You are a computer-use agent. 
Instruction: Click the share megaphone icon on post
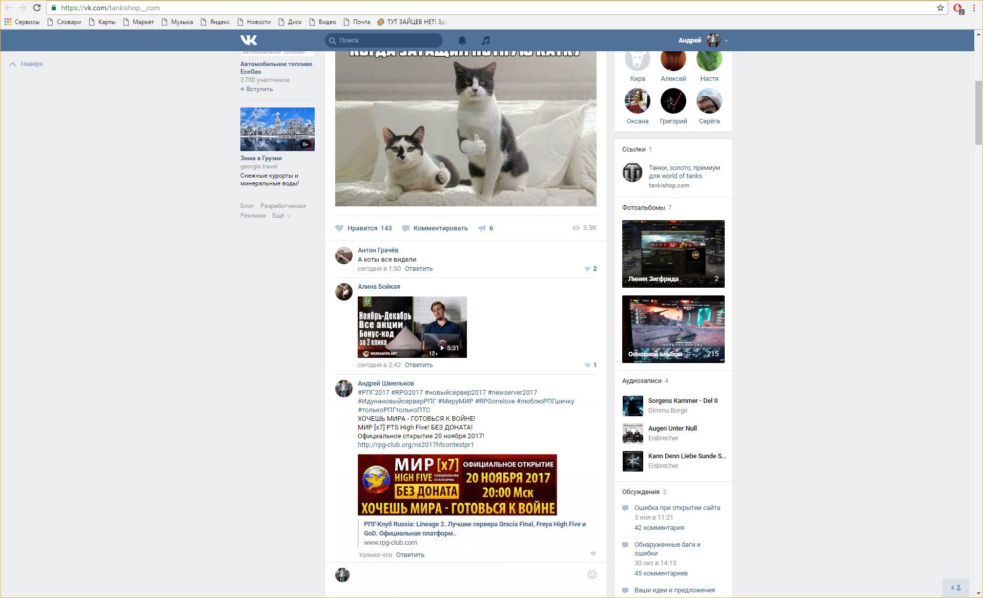[482, 228]
